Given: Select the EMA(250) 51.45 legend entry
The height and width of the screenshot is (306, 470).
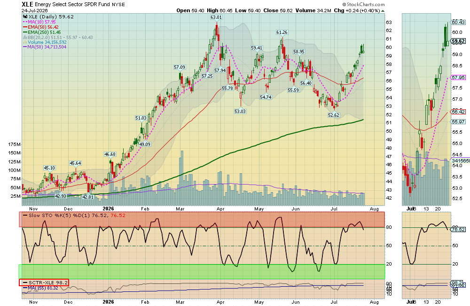Looking at the screenshot, I should (x=42, y=32).
